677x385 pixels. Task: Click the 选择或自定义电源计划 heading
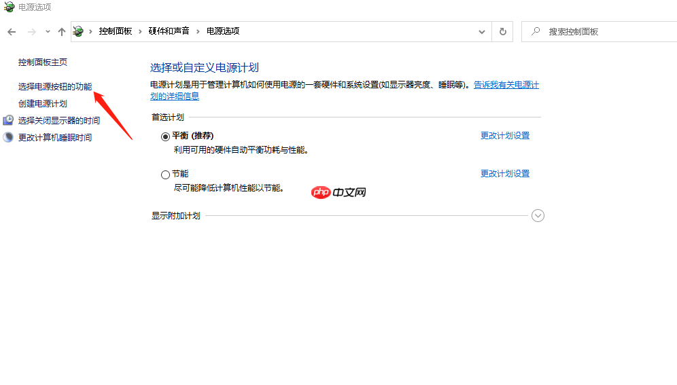(x=204, y=68)
